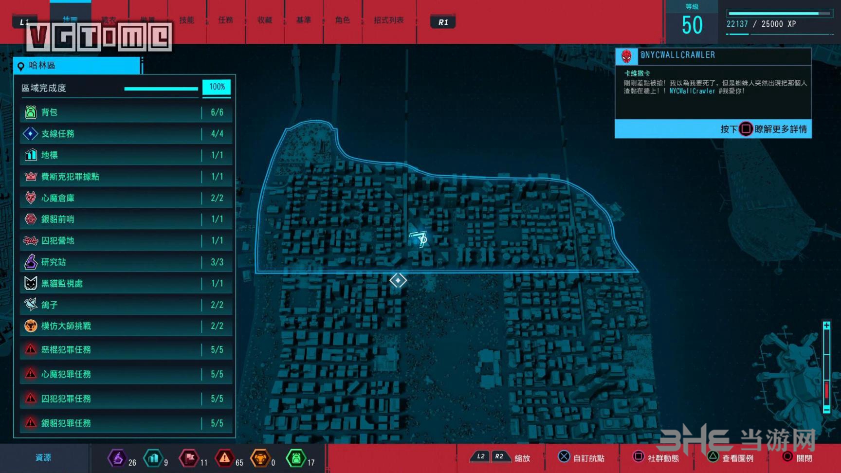Click the warning triangle beside 心魔犯罪任務

(31, 374)
